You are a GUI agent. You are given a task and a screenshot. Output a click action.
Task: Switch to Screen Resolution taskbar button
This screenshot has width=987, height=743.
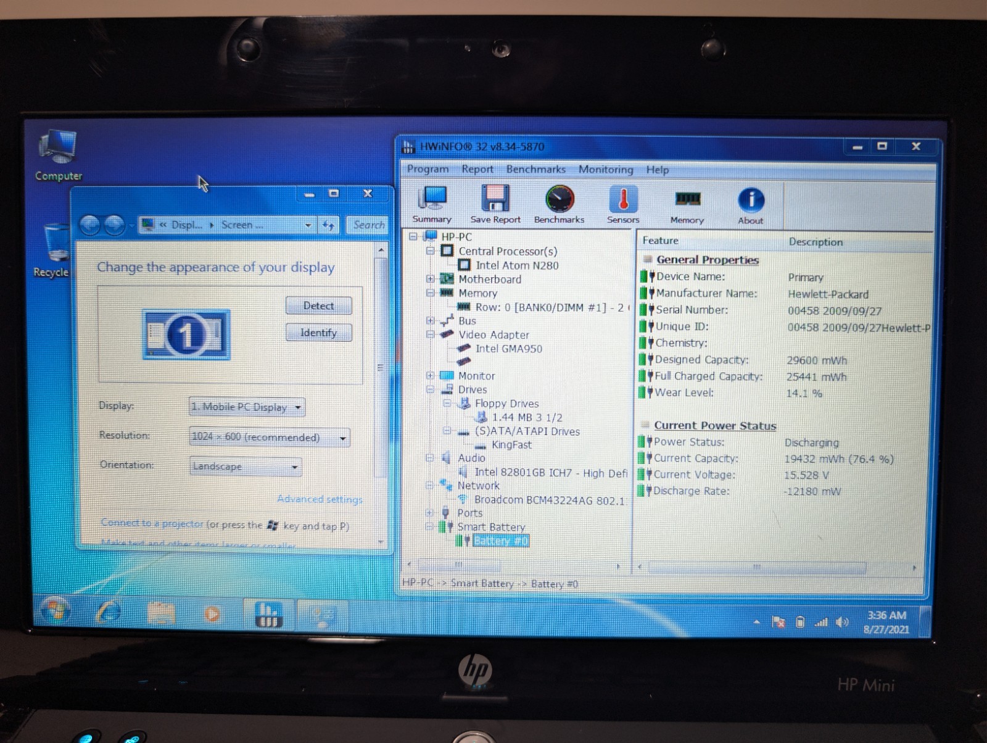point(322,616)
